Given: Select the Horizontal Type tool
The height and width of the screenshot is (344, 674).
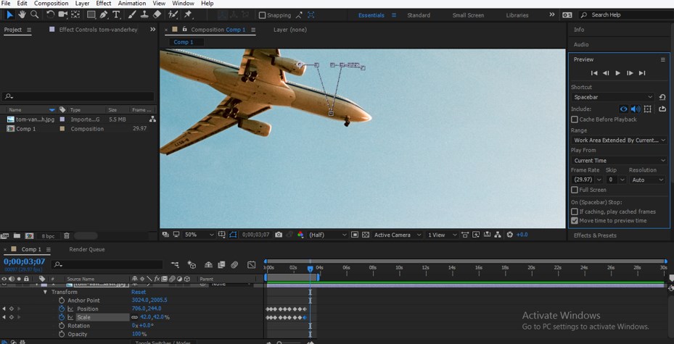Looking at the screenshot, I should (116, 14).
